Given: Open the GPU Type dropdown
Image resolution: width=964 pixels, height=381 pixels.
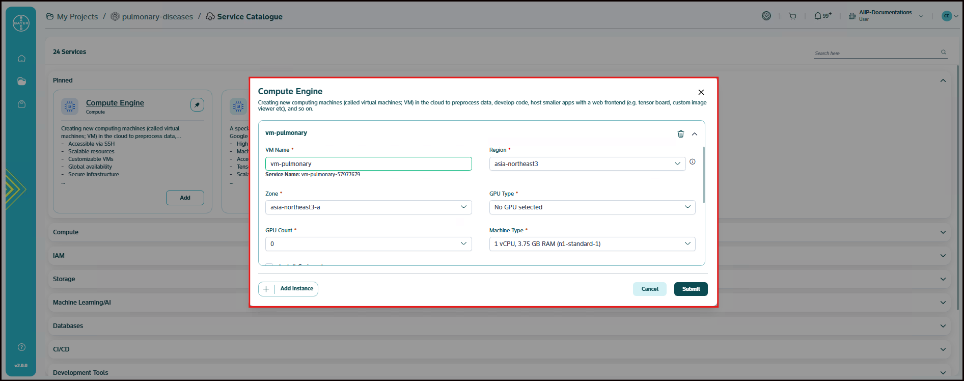Looking at the screenshot, I should pos(592,207).
